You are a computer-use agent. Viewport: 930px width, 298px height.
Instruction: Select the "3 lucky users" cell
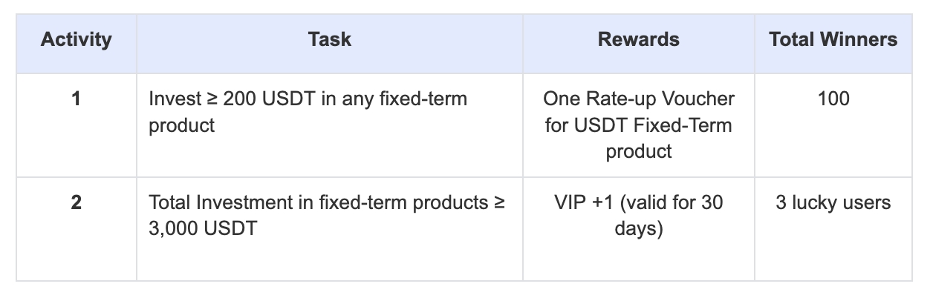pos(833,202)
